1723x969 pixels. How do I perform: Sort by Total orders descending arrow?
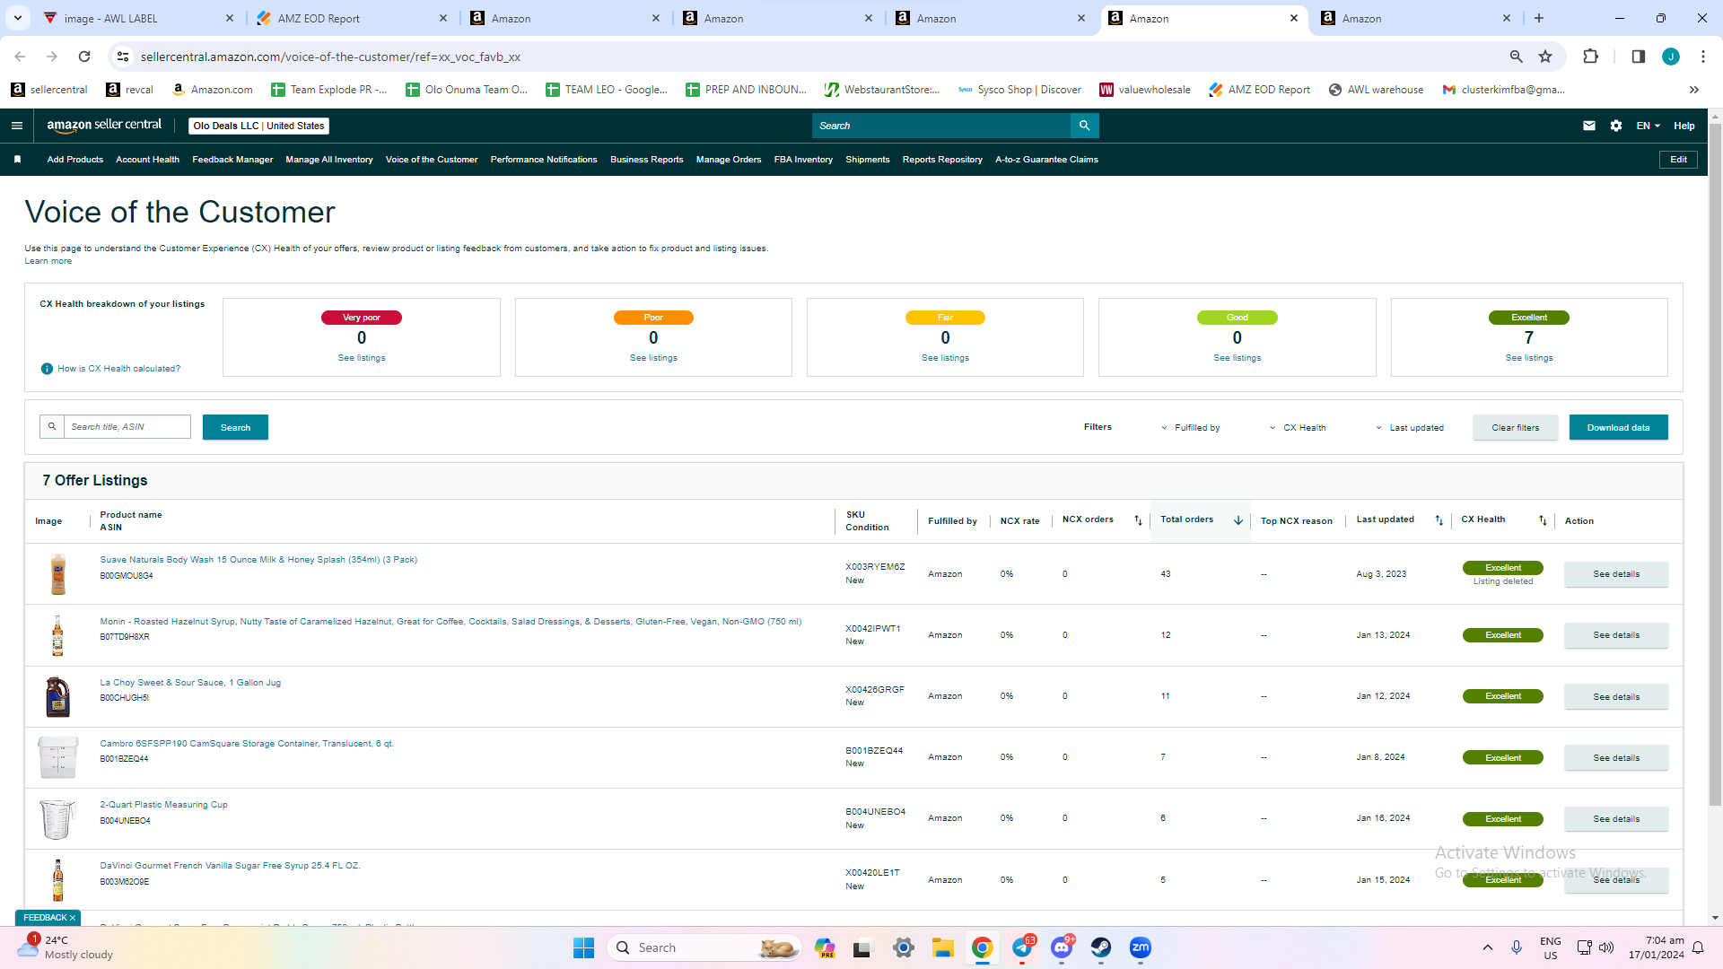1238,520
